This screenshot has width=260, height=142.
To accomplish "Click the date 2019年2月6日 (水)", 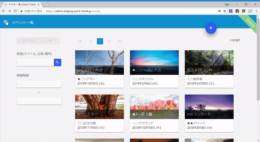I will click(x=145, y=84).
